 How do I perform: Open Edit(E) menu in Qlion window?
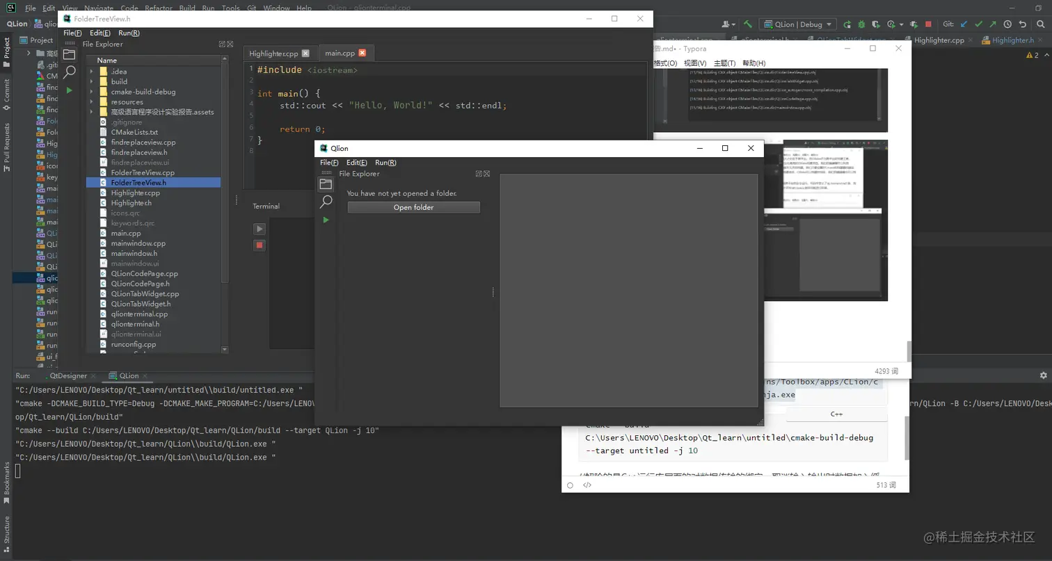[x=356, y=163]
